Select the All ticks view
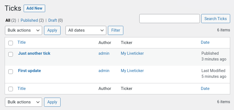Viewport: 234px width, 110px height. [x=8, y=20]
